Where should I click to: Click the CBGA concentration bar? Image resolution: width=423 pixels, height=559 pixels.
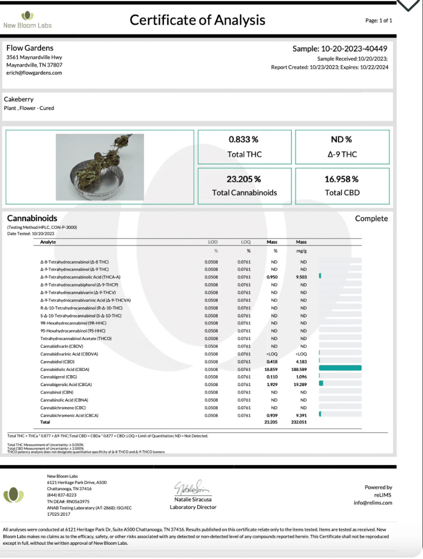point(321,383)
